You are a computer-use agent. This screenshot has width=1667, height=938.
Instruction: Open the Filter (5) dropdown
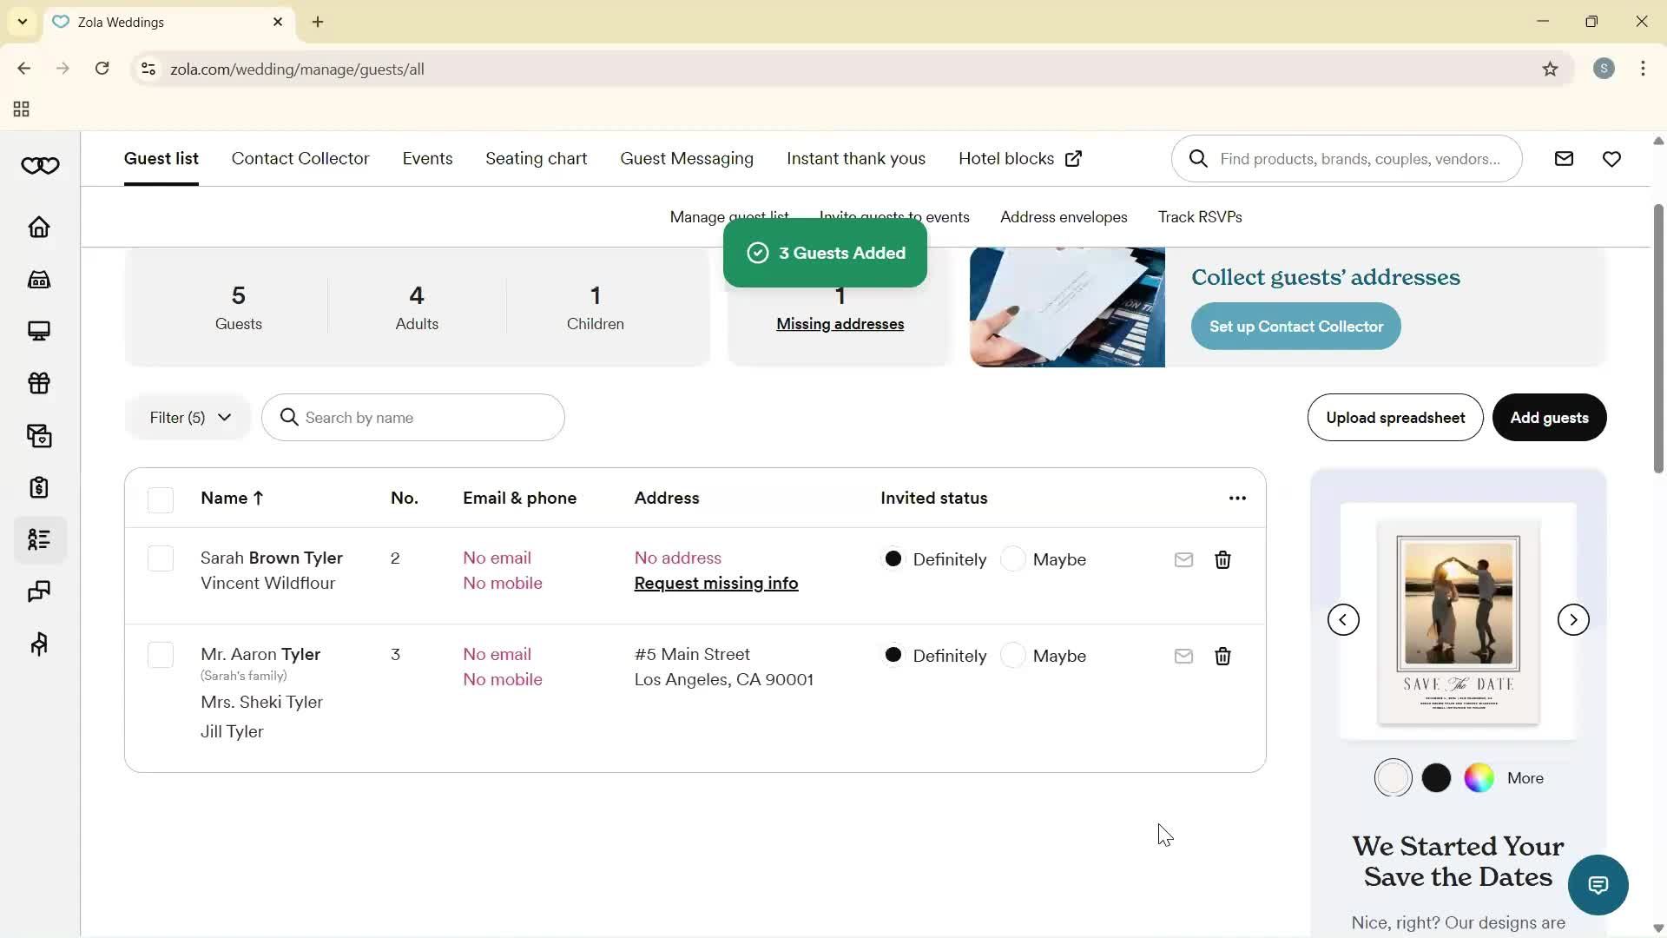[x=188, y=418]
